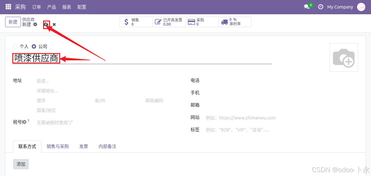The height and width of the screenshot is (176, 371).
Task: Open the 省/州 dropdown field
Action: click(118, 101)
